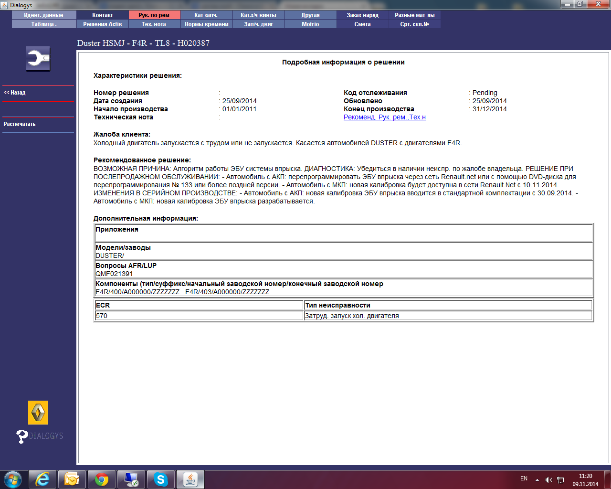Viewport: 611px width, 489px height.
Task: Click the Pending tracking code value
Action: [485, 93]
